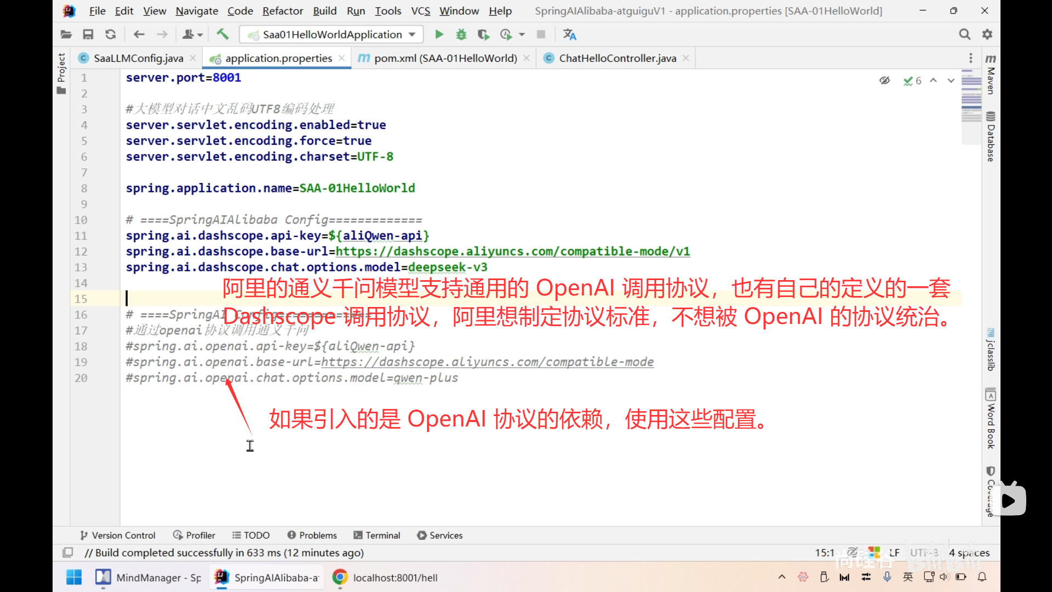Click the Build project hammer icon

[x=222, y=35]
